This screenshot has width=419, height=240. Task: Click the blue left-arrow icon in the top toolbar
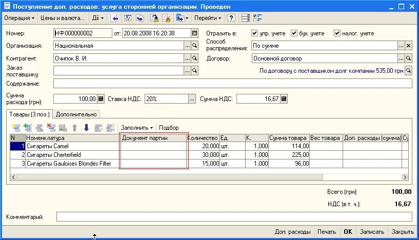pyautogui.click(x=114, y=18)
